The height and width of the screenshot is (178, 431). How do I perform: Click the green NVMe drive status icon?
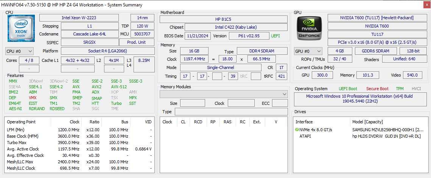297,129
